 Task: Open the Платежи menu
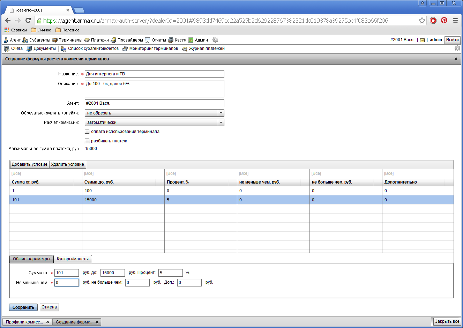97,40
